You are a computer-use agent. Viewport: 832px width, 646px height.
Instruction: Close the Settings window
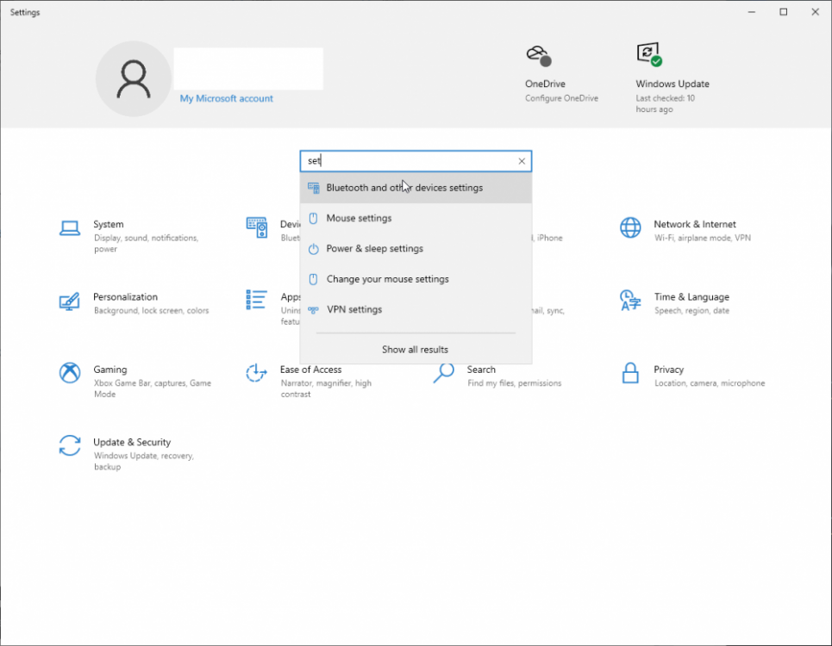(815, 12)
